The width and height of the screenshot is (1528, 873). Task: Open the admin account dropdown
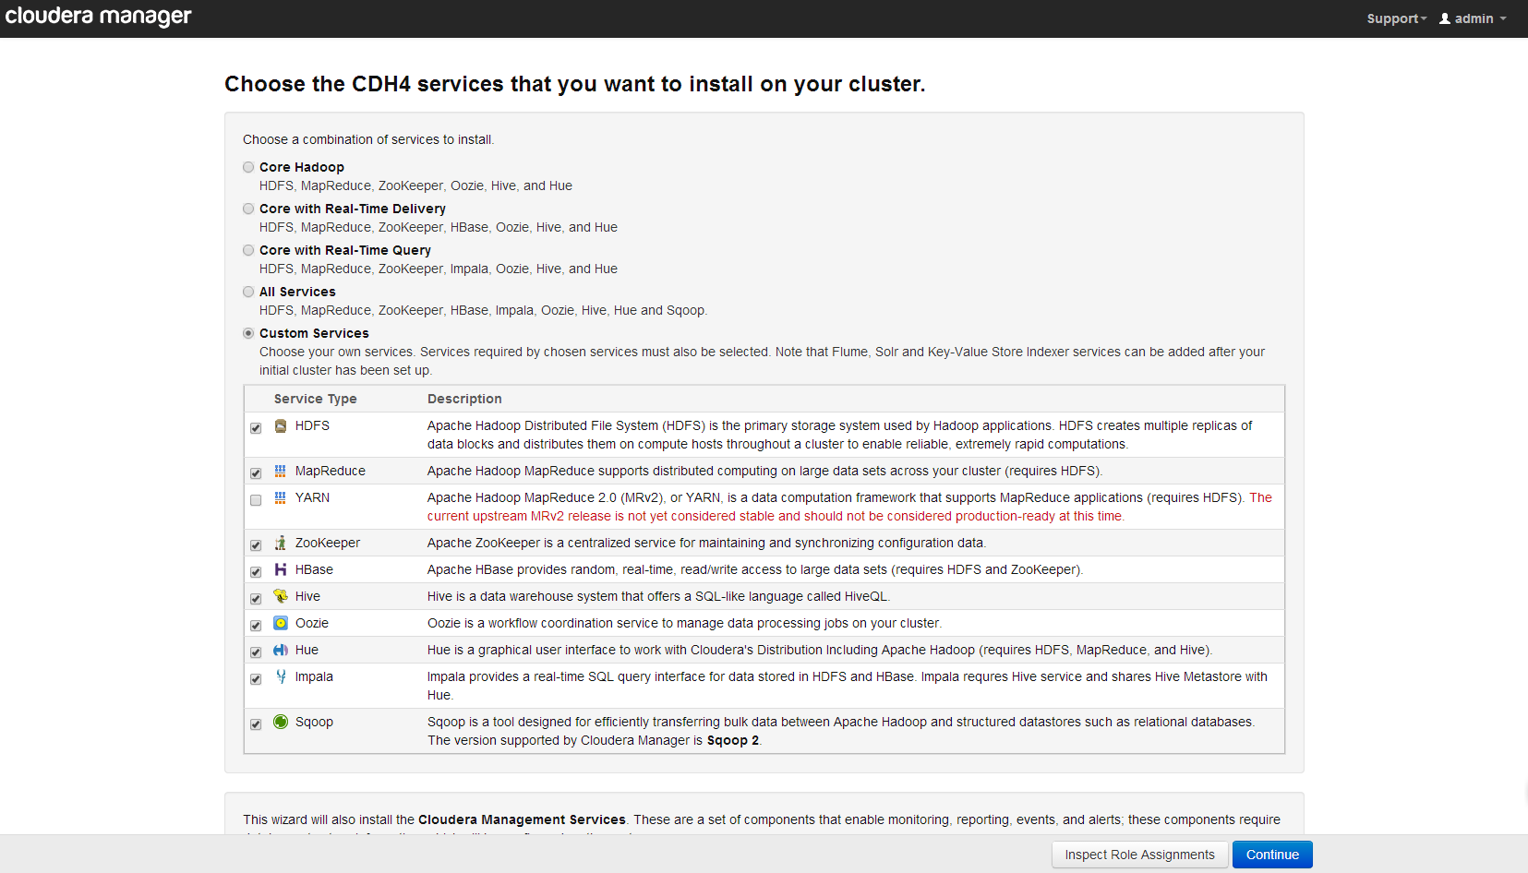pyautogui.click(x=1473, y=18)
